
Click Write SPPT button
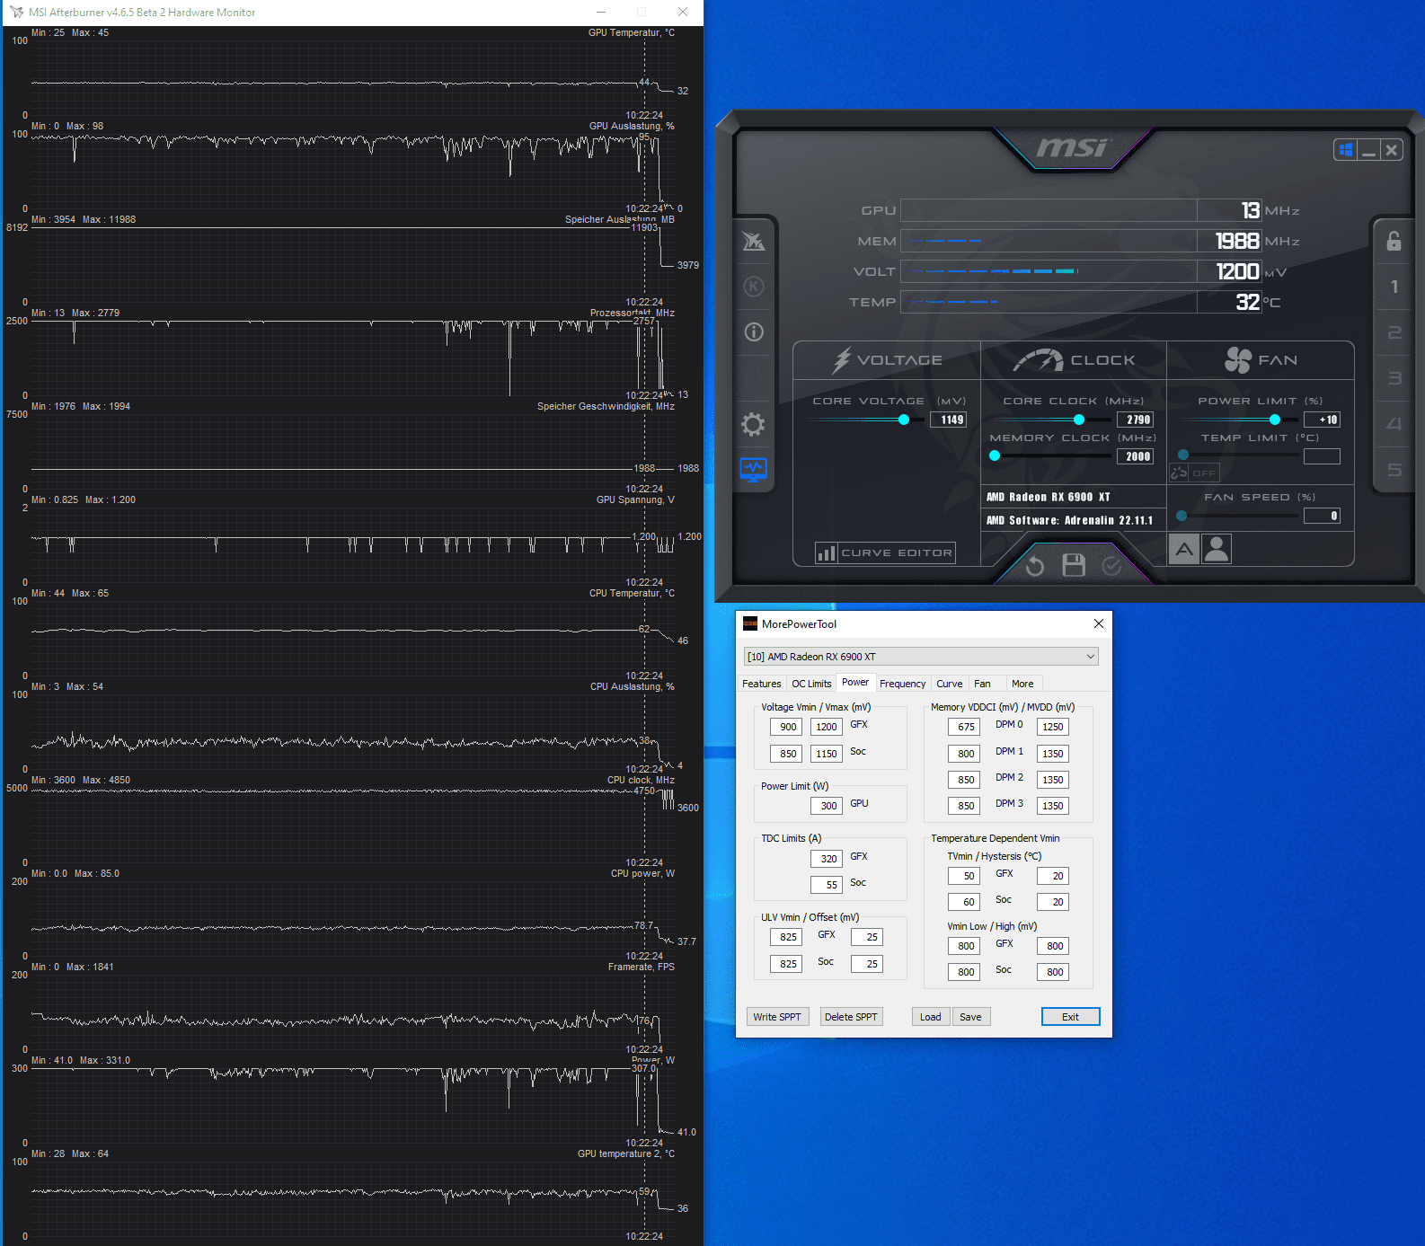pyautogui.click(x=777, y=1017)
